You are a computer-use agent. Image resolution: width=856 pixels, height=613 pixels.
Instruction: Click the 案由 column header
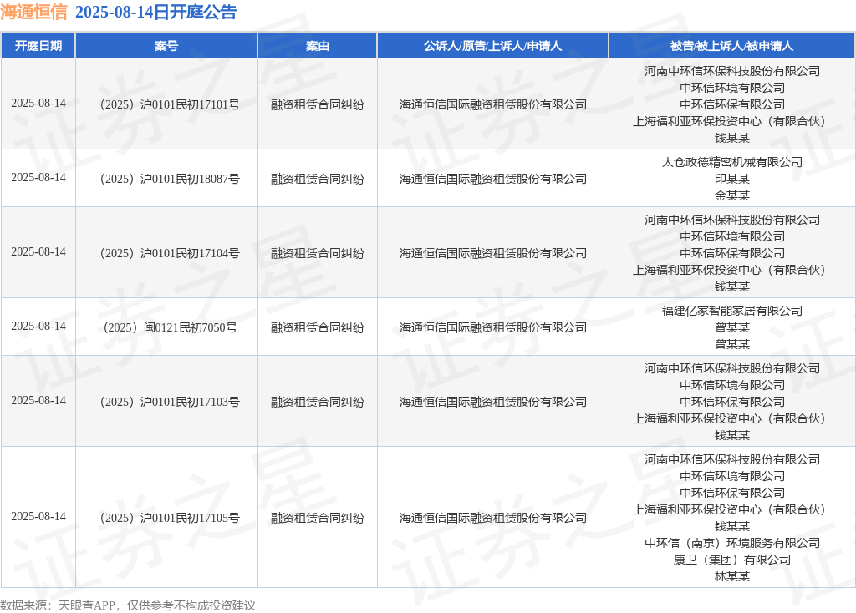(317, 46)
